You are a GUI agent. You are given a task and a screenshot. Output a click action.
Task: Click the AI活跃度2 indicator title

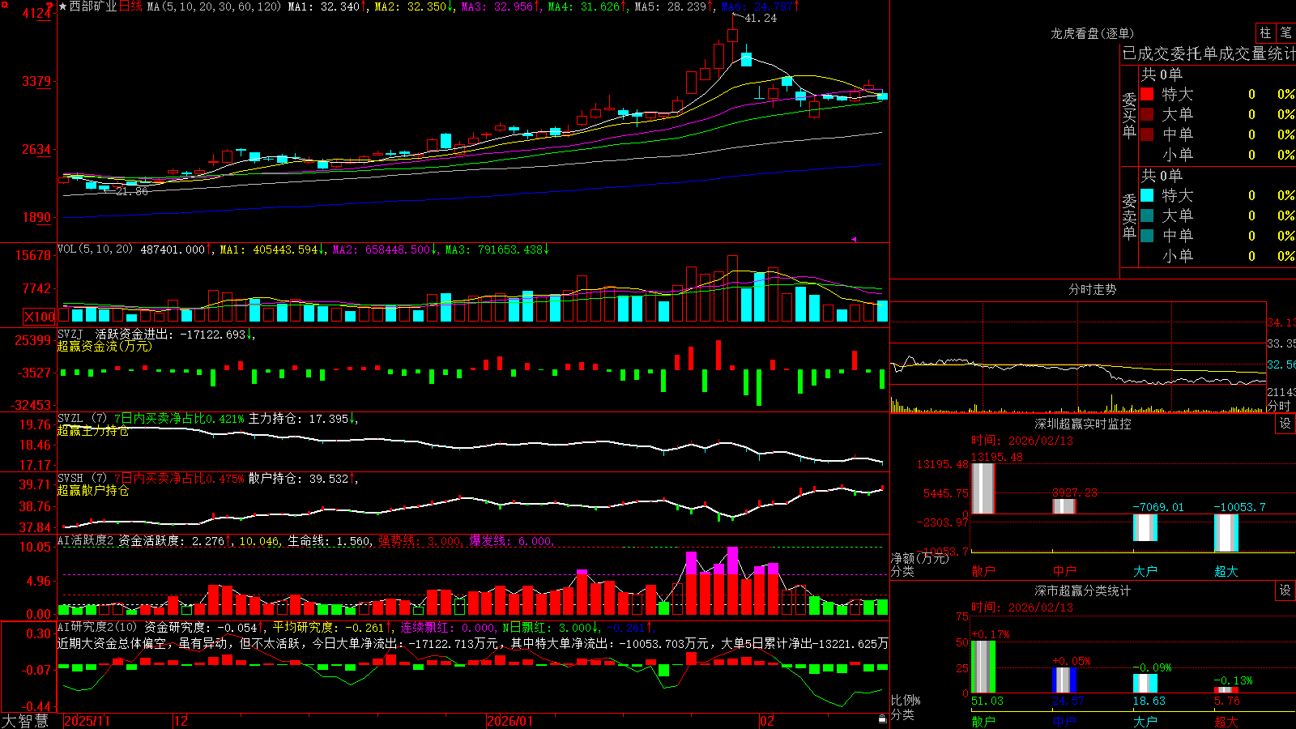tap(86, 541)
